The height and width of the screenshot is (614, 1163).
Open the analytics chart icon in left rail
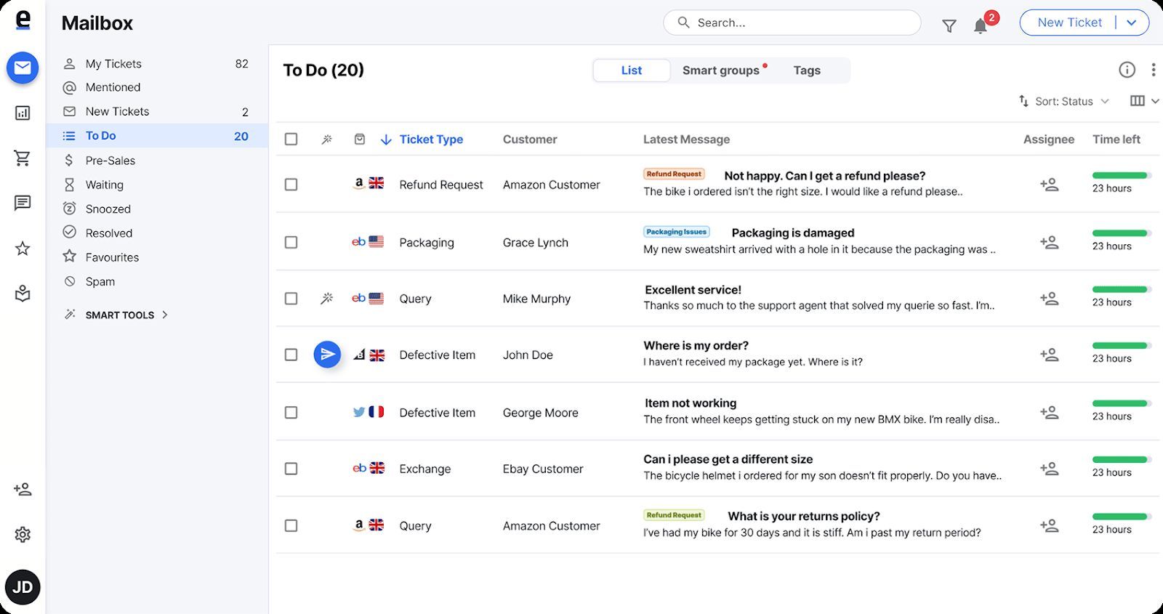tap(23, 113)
